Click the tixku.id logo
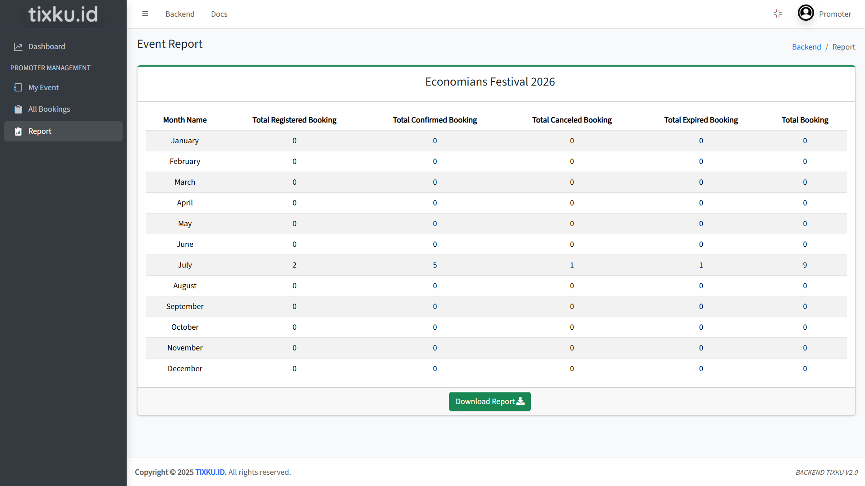 63,14
